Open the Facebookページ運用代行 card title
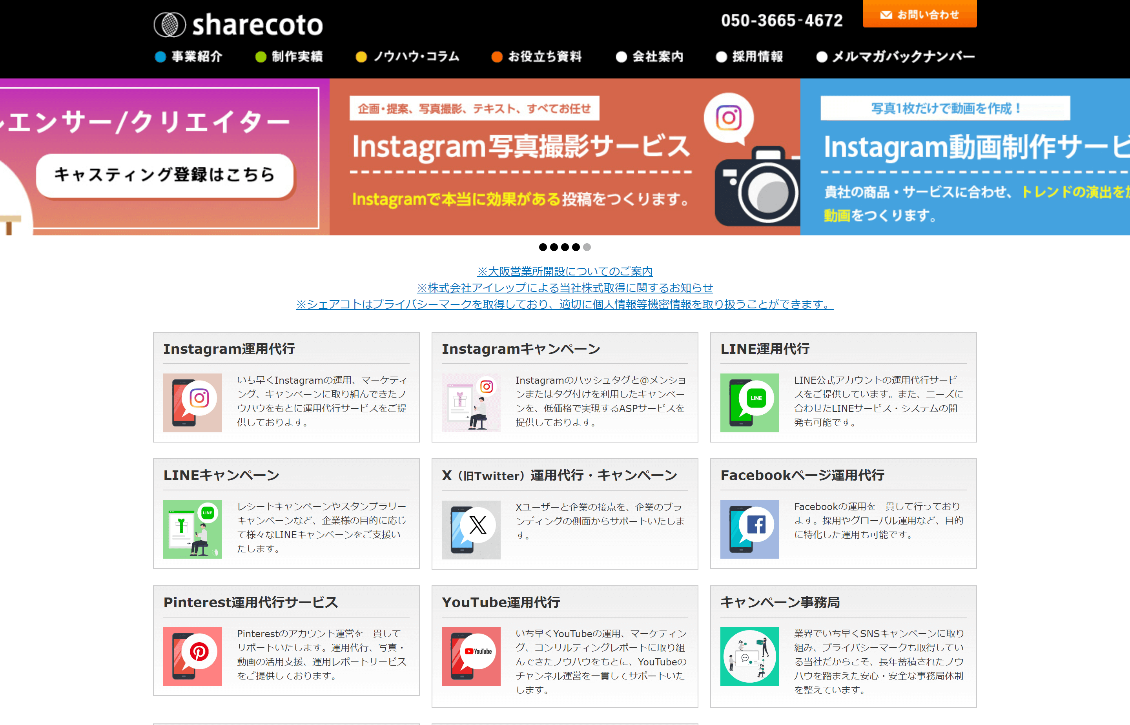 (x=802, y=475)
